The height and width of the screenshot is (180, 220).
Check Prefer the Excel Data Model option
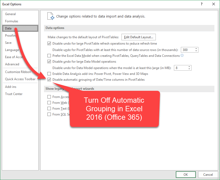(49, 56)
